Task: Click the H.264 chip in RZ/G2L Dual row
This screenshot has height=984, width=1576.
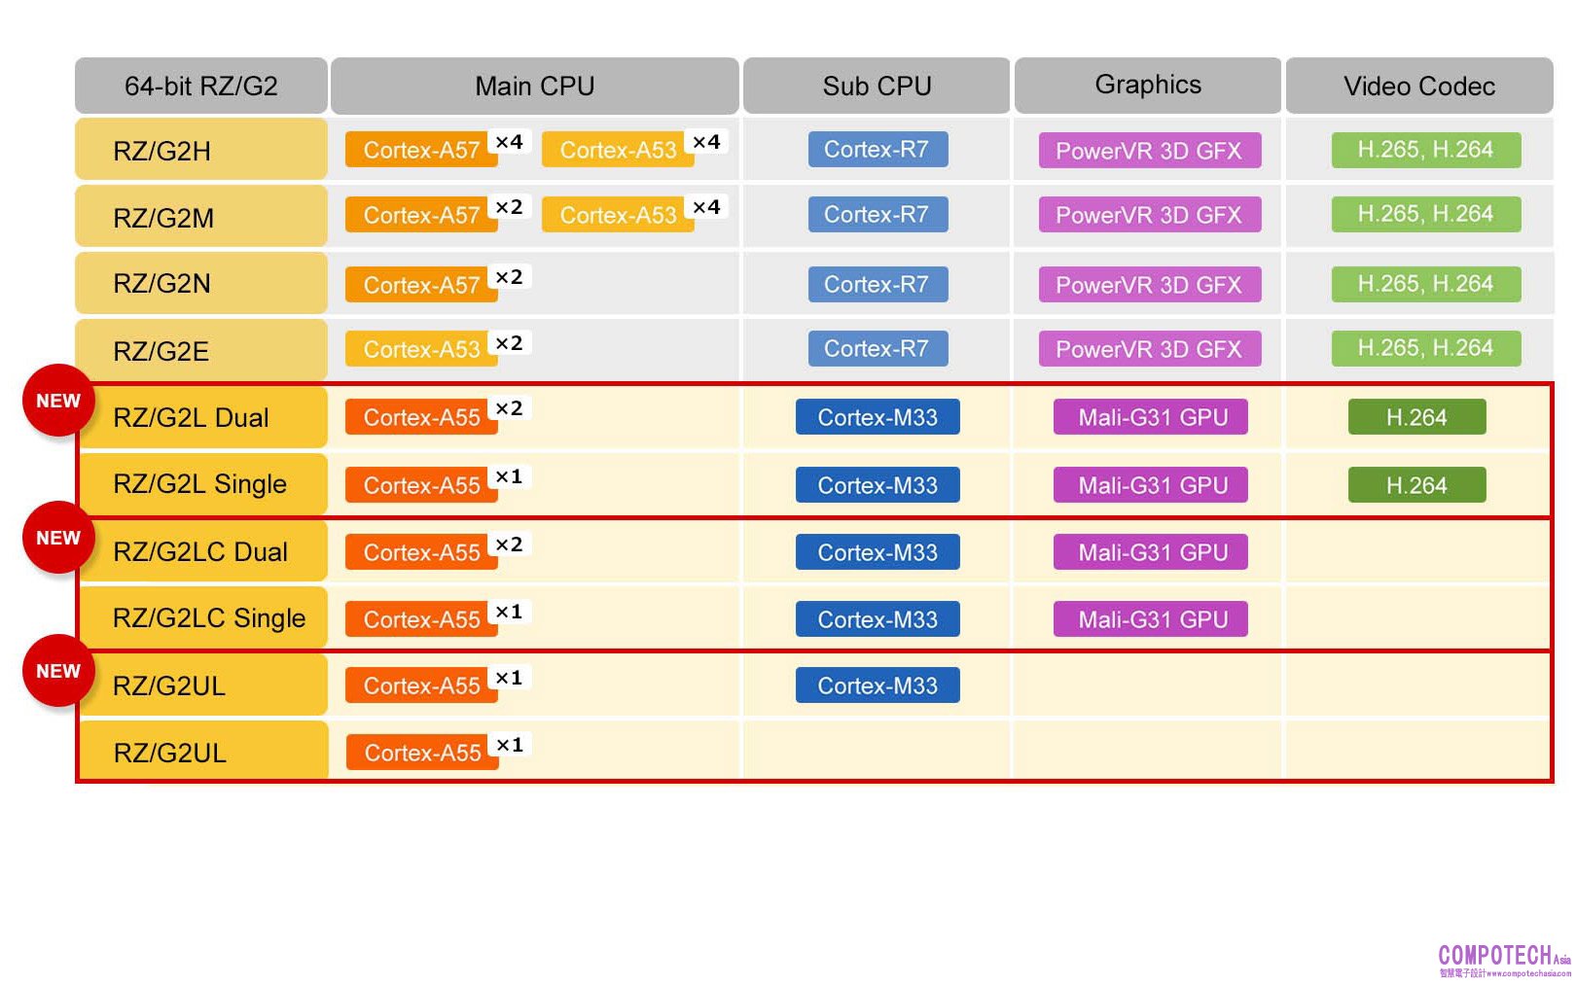Action: pos(1416,418)
